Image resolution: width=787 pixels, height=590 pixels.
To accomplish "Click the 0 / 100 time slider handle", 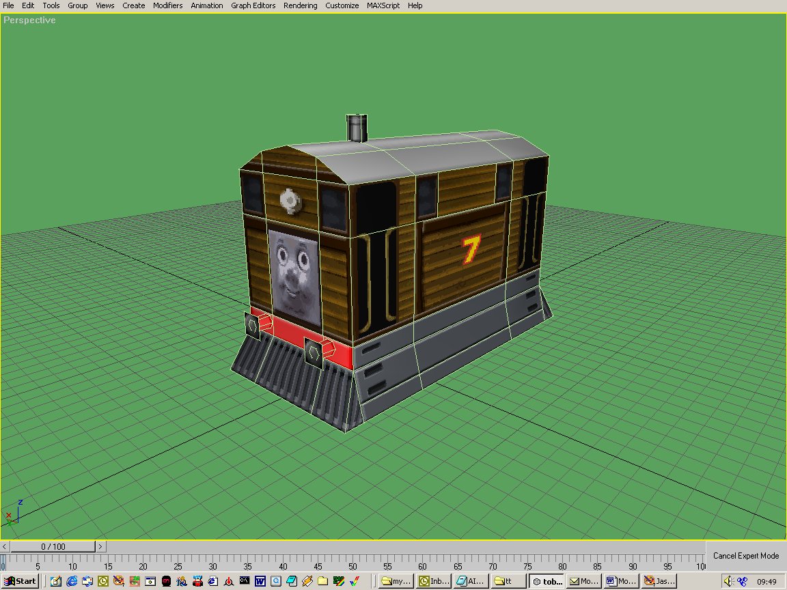I will coord(53,546).
